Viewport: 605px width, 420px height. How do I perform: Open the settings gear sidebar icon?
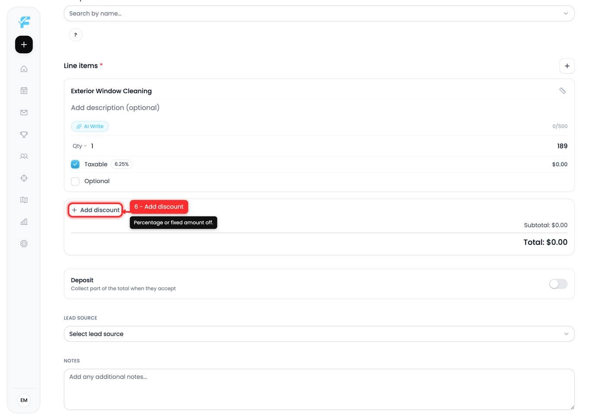(24, 244)
